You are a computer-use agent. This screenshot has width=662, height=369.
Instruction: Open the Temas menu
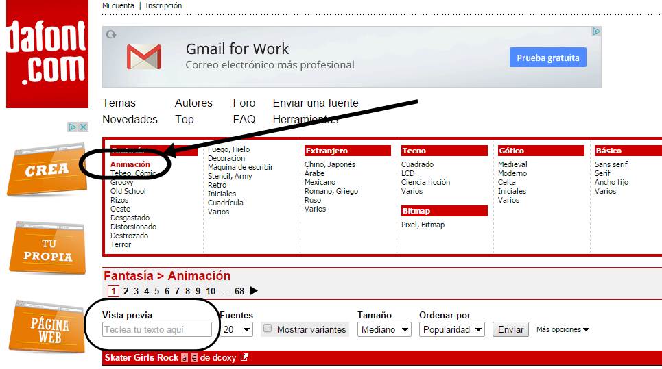point(119,103)
